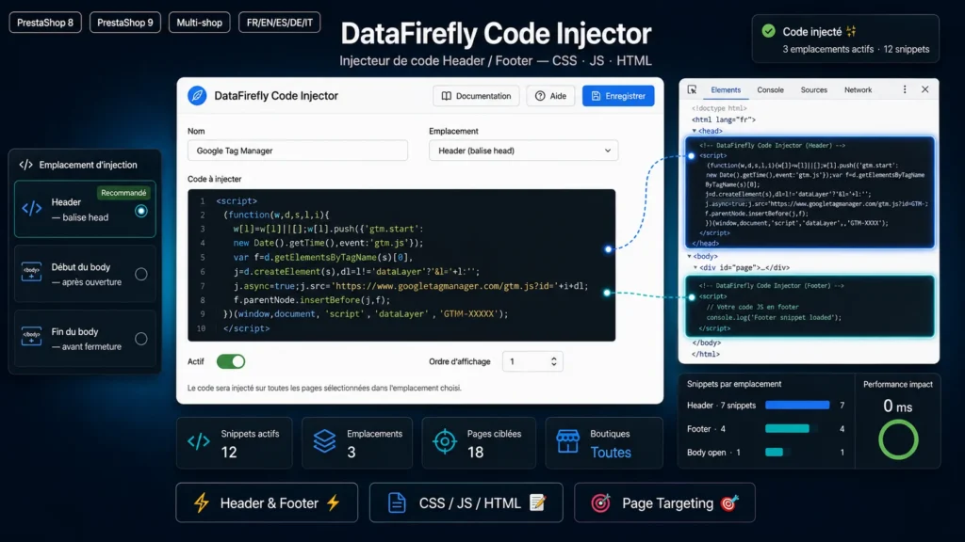Click the FR/EN/ES/DE/IT tag

tap(279, 23)
